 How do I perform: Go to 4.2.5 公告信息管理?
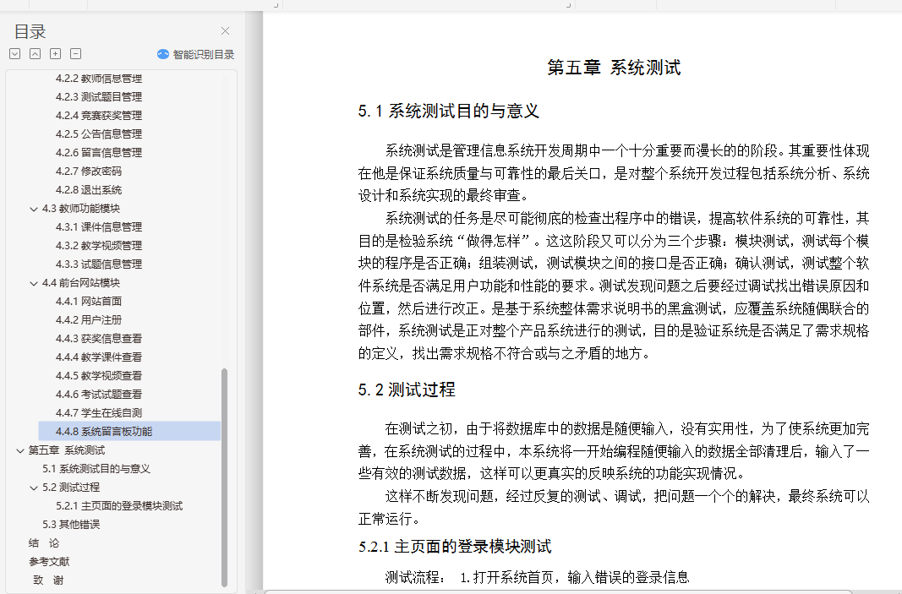tap(99, 134)
